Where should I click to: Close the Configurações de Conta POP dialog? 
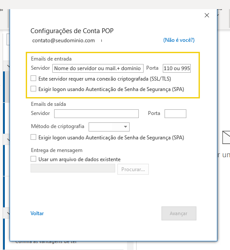pos(207,15)
